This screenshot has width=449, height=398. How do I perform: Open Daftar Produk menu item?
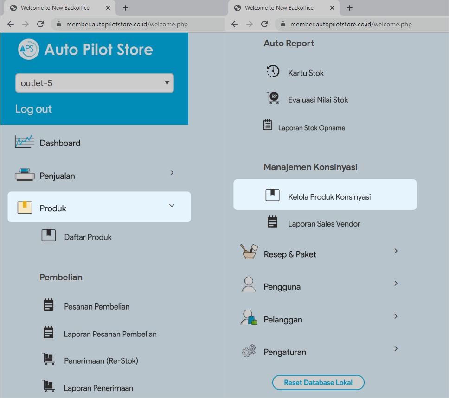coord(88,237)
